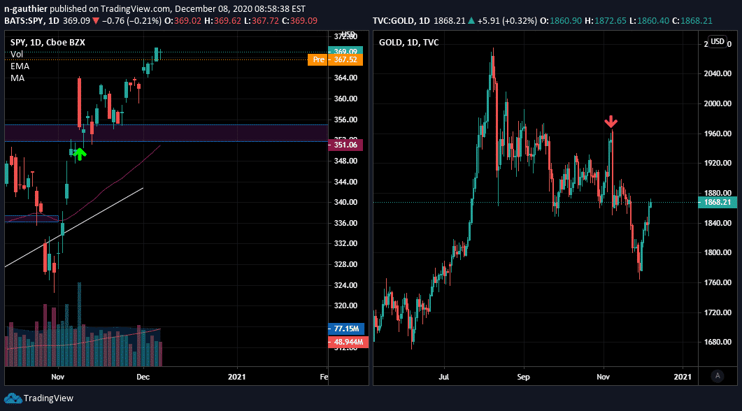
Task: Select the white trendline on SPY chart
Action: click(x=74, y=227)
